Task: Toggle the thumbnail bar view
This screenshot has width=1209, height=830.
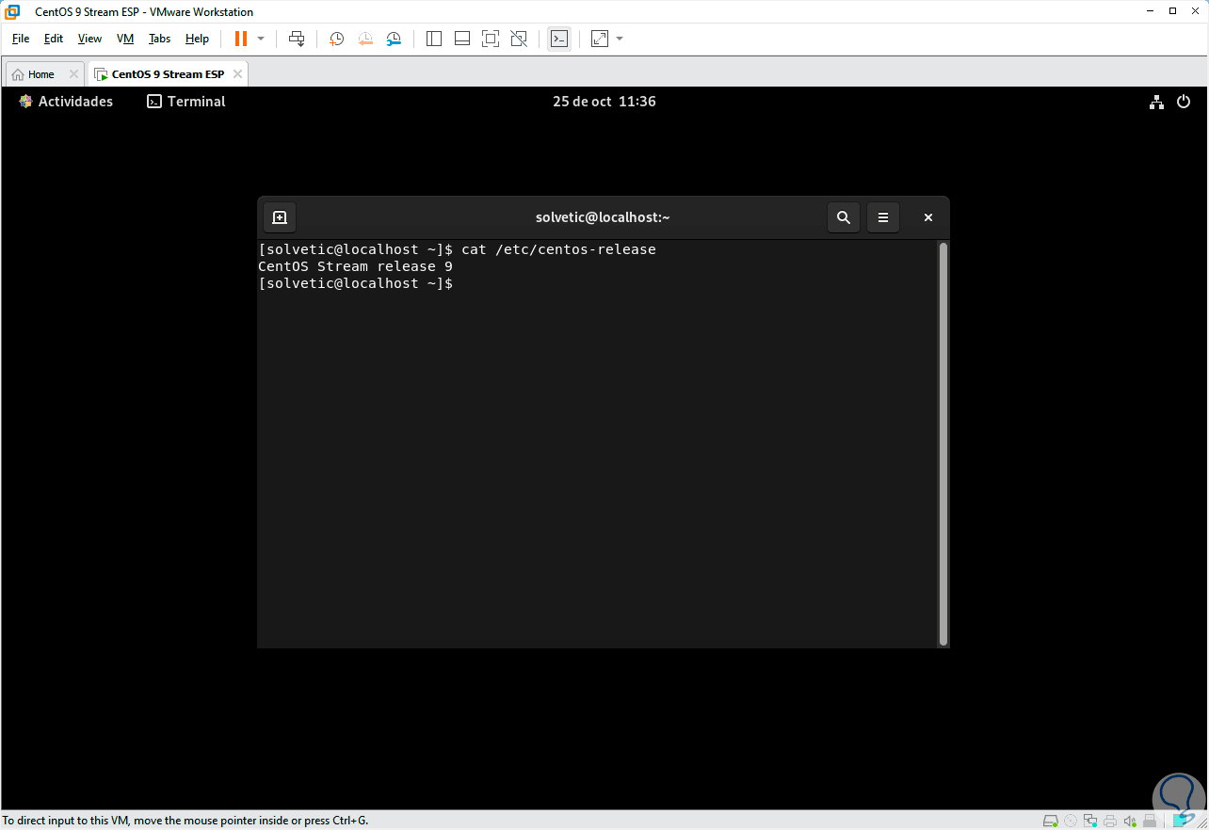Action: point(462,39)
